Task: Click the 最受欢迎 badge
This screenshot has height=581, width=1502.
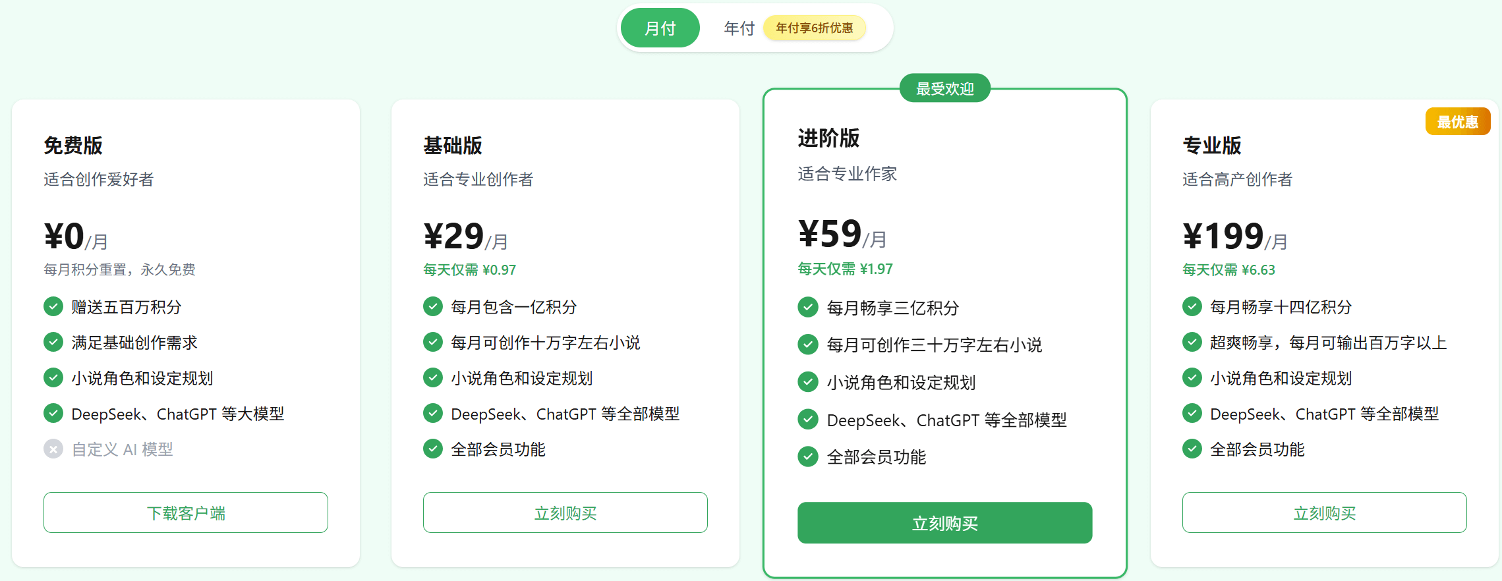Action: (x=944, y=88)
